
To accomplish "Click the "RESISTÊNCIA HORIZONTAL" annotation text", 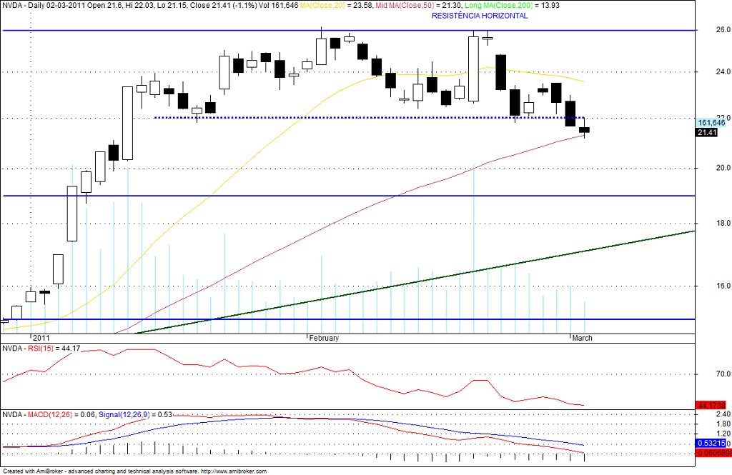I will pos(480,16).
